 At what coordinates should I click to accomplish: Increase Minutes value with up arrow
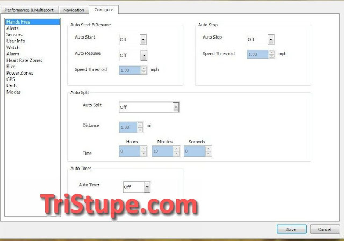point(176,149)
